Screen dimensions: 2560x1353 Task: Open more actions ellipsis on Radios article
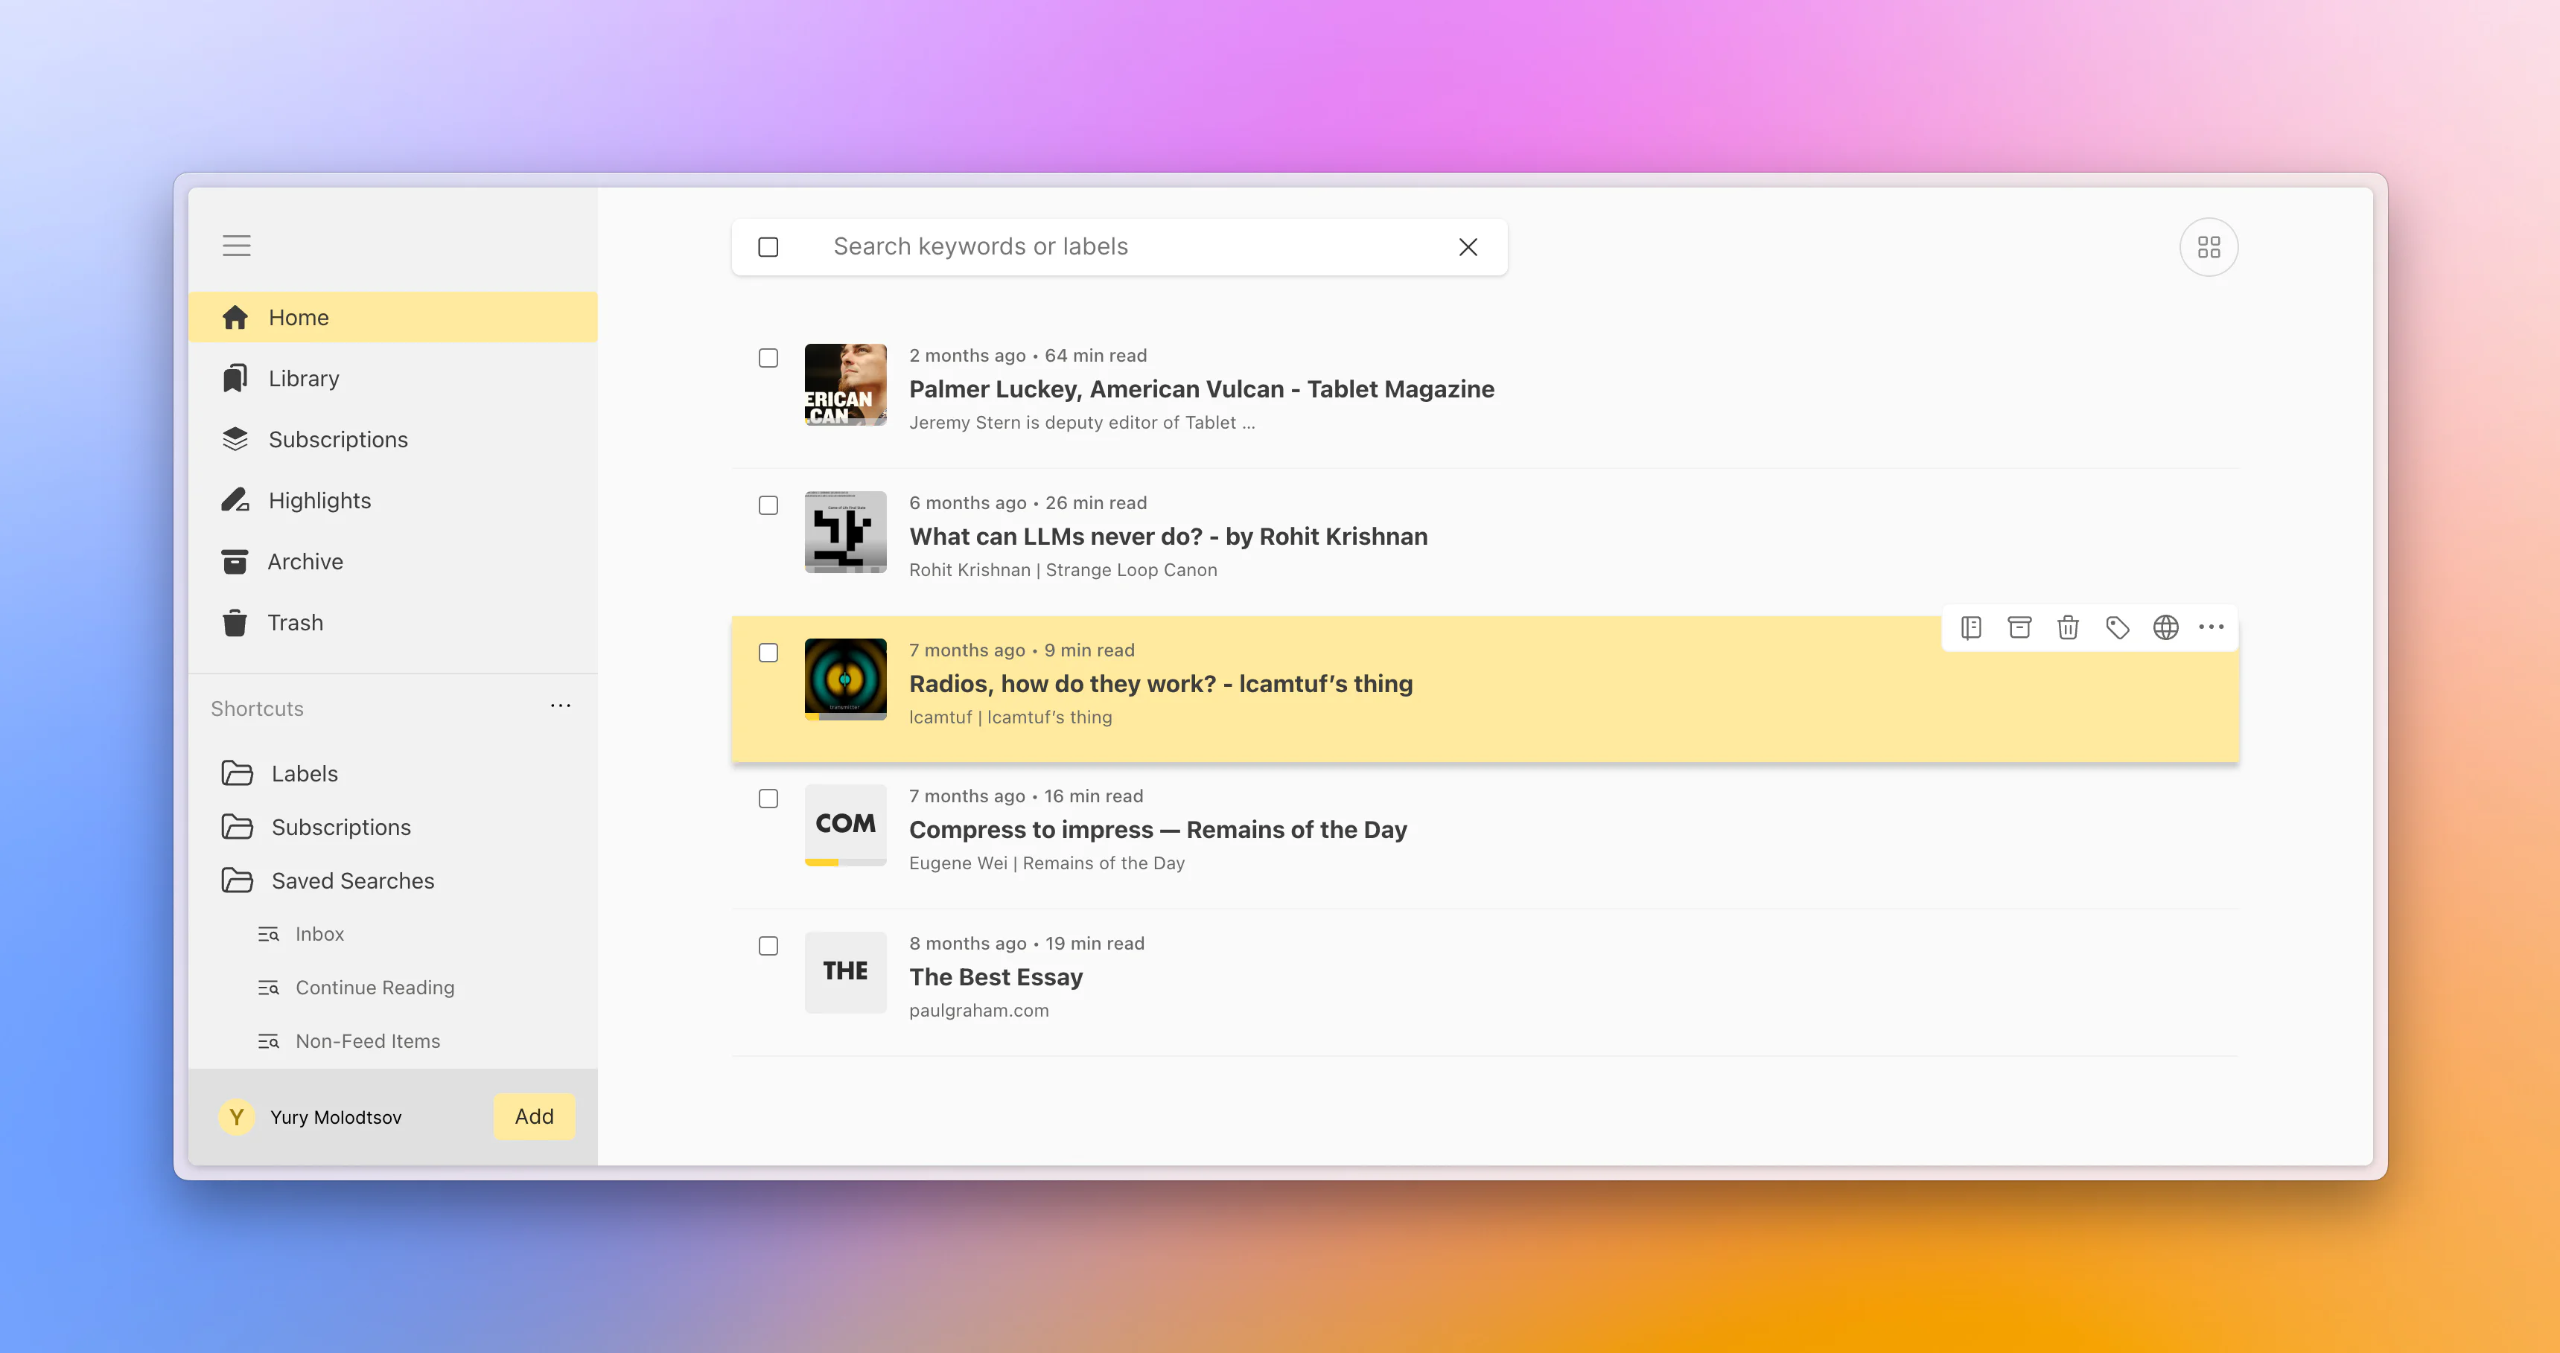pos(2212,627)
